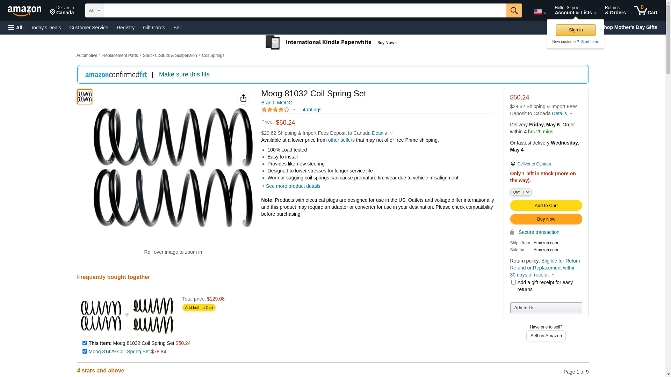
Task: Check the gift receipt checkbox
Action: click(x=513, y=282)
